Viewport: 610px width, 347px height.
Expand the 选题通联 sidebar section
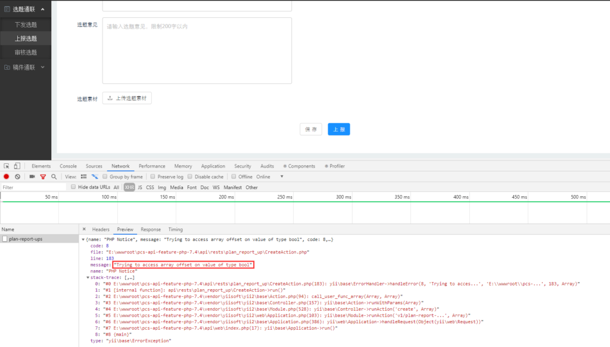(25, 8)
